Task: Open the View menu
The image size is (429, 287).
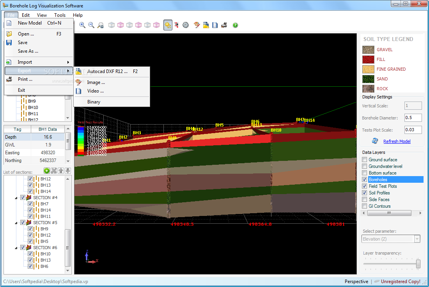Action: click(42, 15)
